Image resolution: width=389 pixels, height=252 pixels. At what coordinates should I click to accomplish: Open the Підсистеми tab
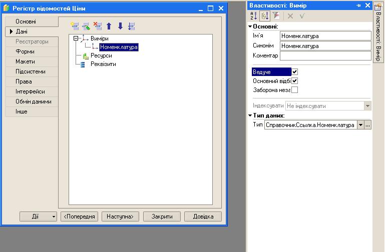(x=32, y=71)
